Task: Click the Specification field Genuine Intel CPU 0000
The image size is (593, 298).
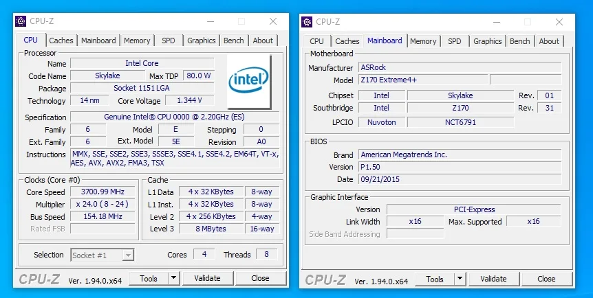Action: pyautogui.click(x=175, y=117)
